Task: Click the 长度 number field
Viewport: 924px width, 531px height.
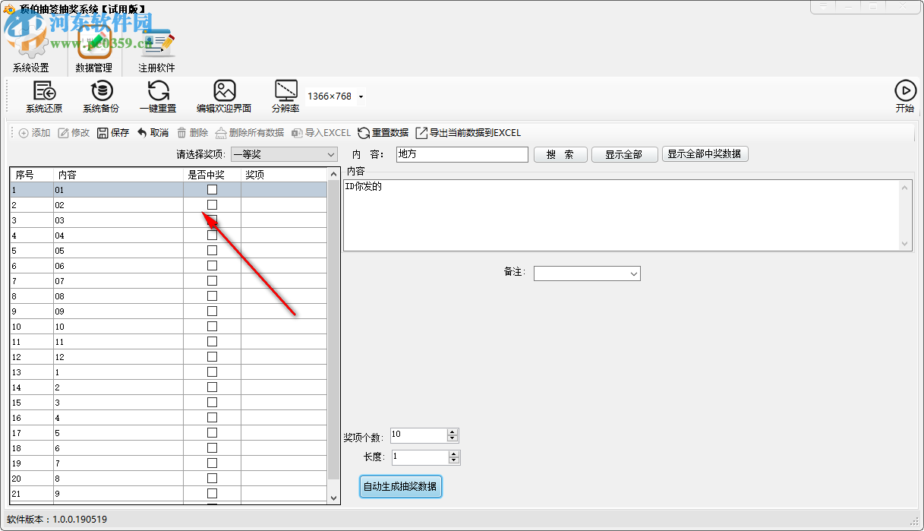Action: click(x=420, y=457)
